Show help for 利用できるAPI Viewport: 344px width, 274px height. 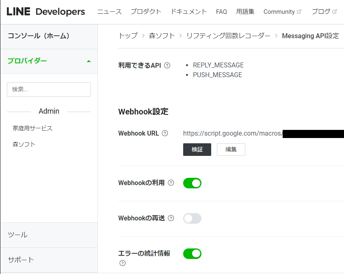pyautogui.click(x=167, y=65)
